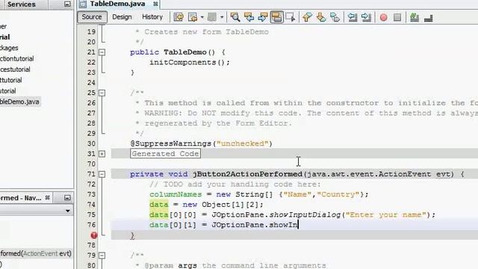
Task: Minimize the Navigator panel group
Action: coord(67,198)
